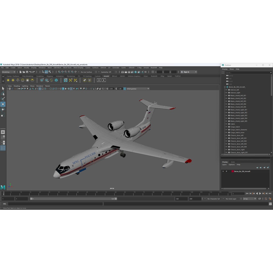Toggle wireframe on shaded in viewport toolbar

[69, 89]
